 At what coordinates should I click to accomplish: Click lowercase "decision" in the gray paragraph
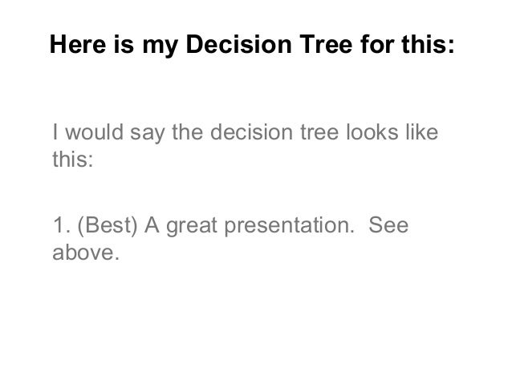click(251, 132)
